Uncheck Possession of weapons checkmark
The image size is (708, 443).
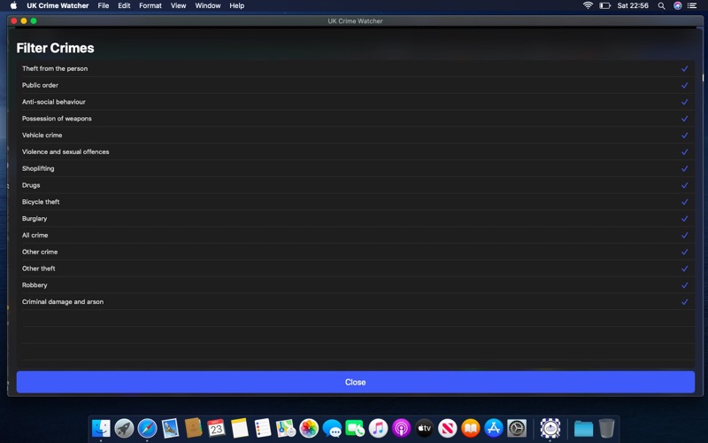coord(684,119)
